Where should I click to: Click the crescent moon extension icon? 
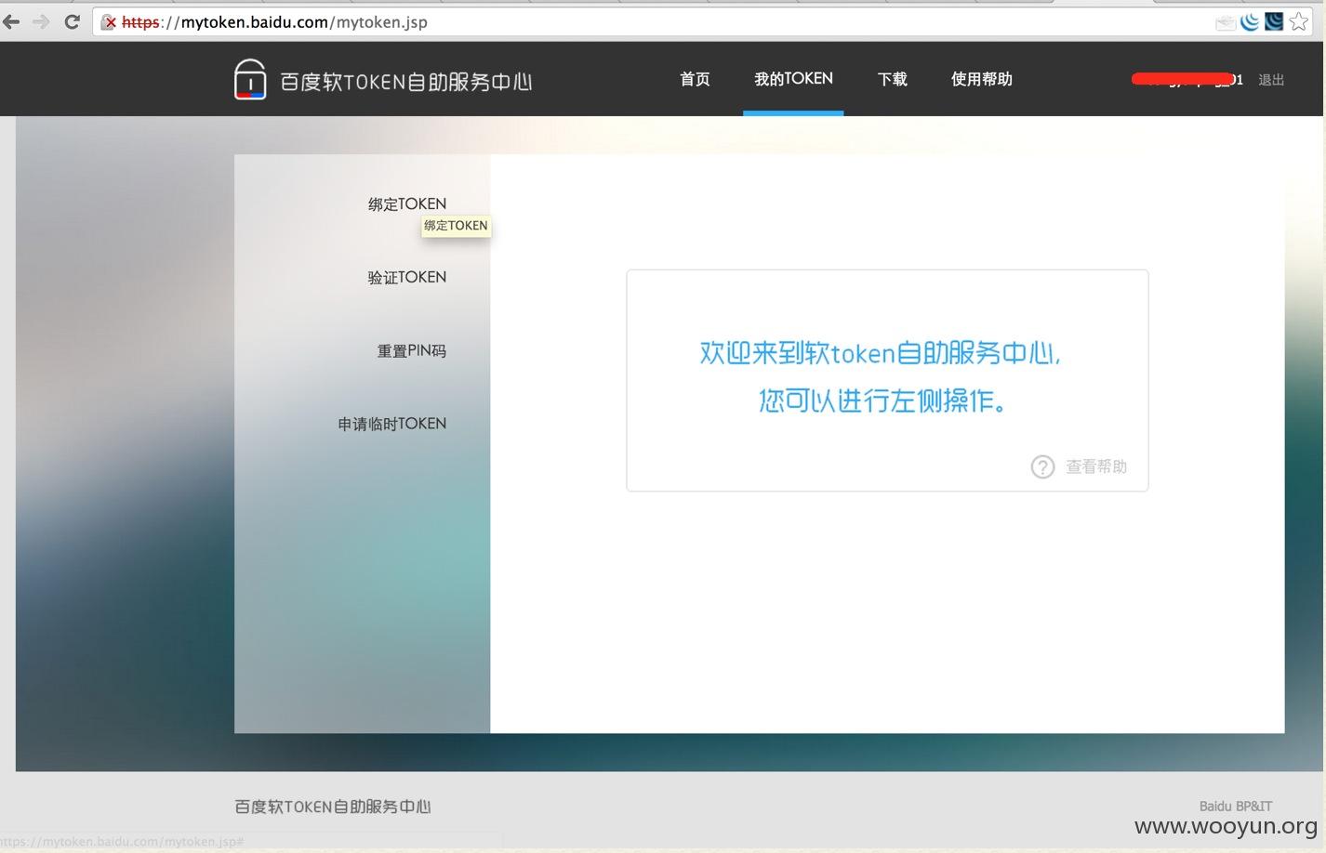click(x=1250, y=21)
